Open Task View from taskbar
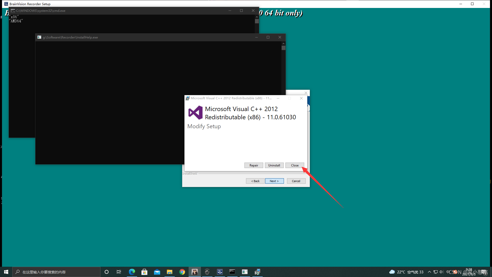492x277 pixels. pos(119,272)
